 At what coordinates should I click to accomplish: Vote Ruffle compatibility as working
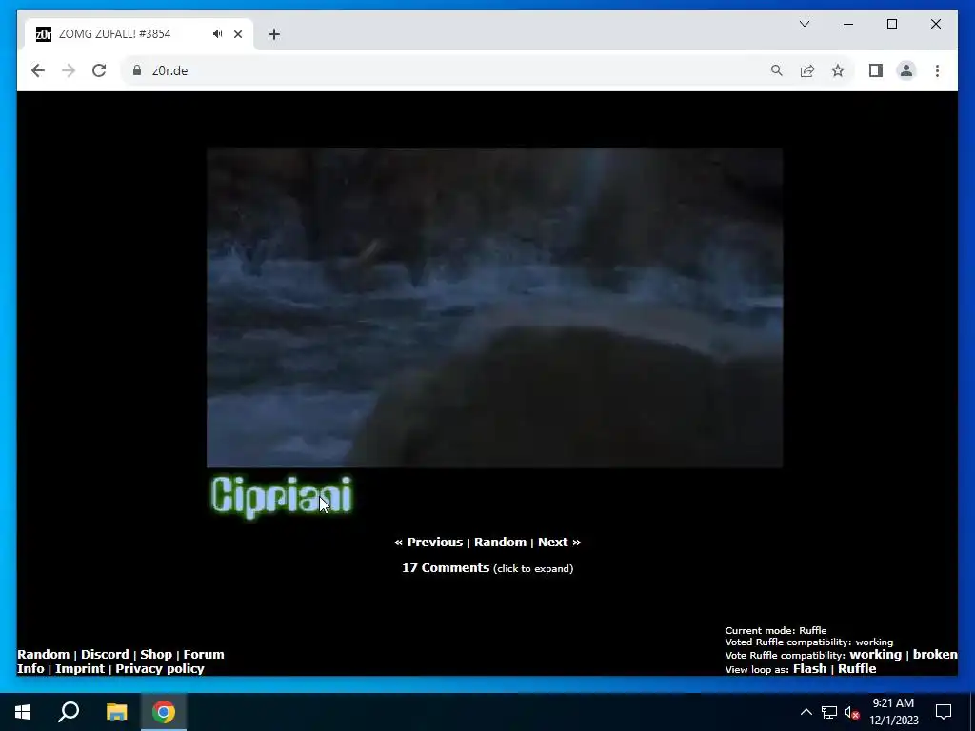(875, 655)
